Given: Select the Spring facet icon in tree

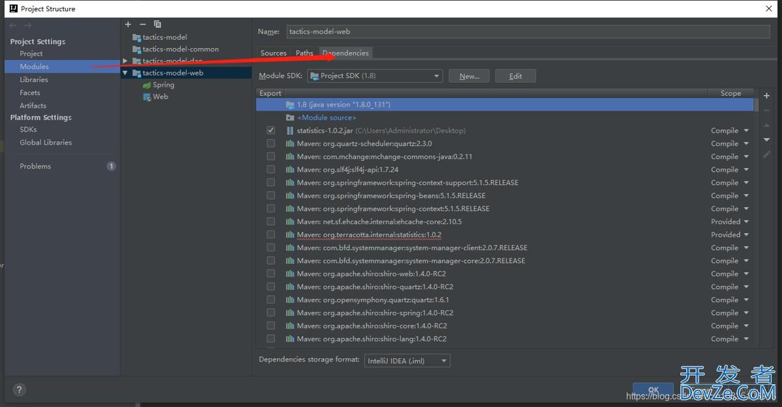Looking at the screenshot, I should pyautogui.click(x=147, y=85).
